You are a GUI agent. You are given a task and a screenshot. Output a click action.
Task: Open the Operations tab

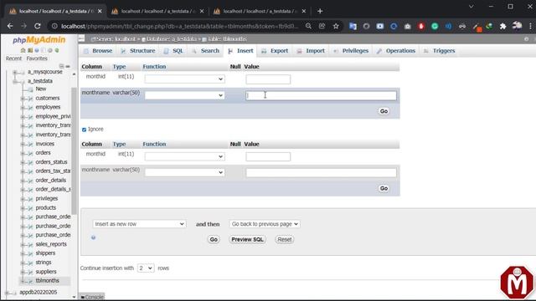[396, 50]
